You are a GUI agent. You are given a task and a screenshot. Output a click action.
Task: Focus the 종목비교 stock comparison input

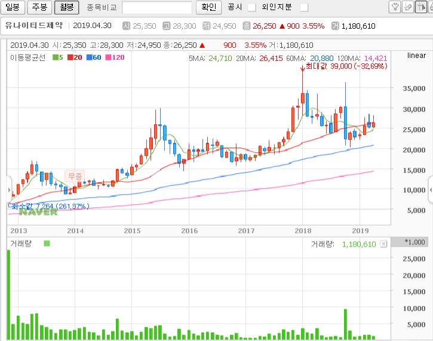pyautogui.click(x=156, y=7)
